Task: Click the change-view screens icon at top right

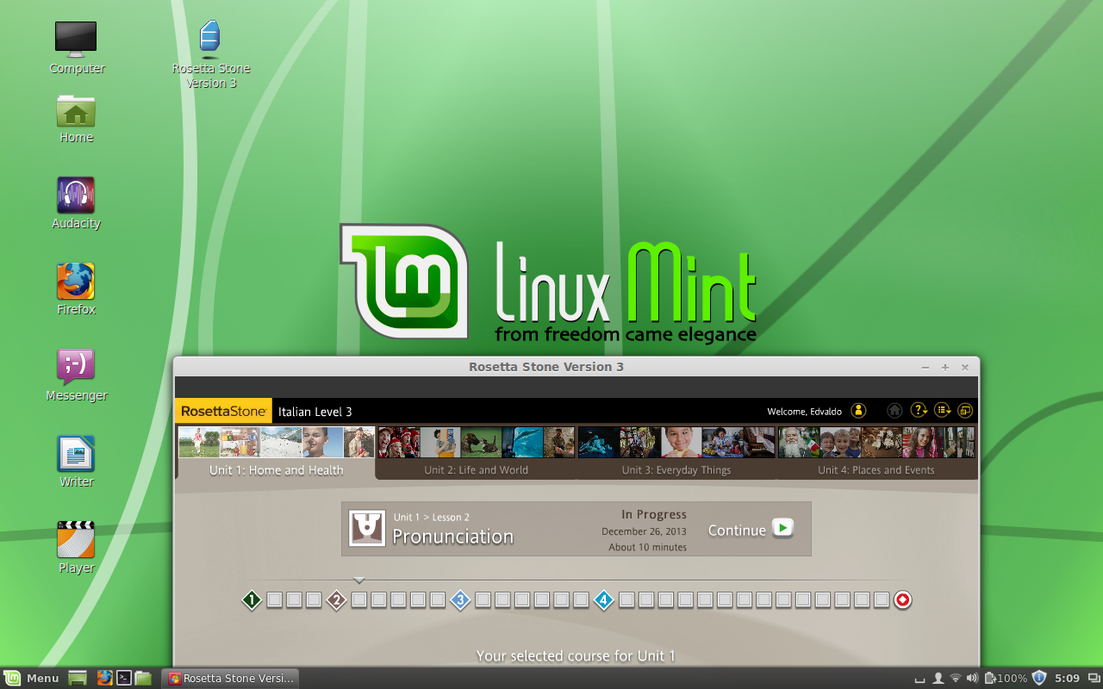Action: point(965,410)
